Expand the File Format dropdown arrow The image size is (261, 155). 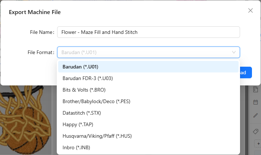pos(234,52)
